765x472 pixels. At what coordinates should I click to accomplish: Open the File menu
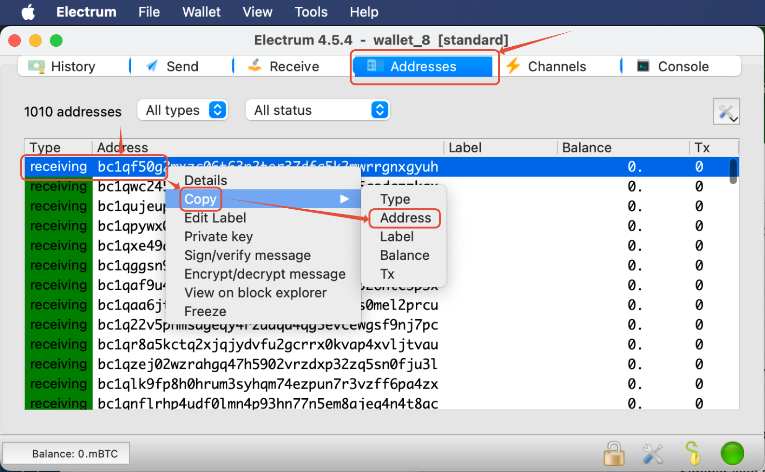pos(149,12)
